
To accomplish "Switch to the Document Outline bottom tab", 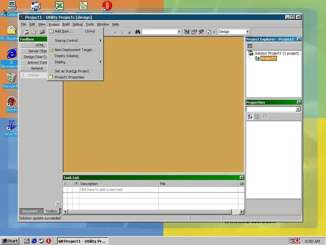I will [32, 211].
